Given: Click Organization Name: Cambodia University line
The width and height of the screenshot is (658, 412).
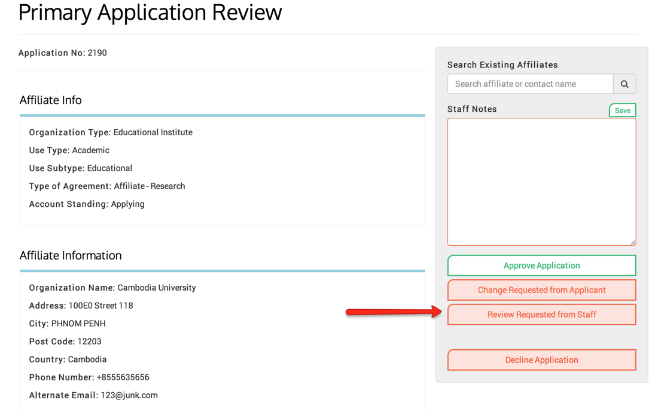Looking at the screenshot, I should click(112, 288).
